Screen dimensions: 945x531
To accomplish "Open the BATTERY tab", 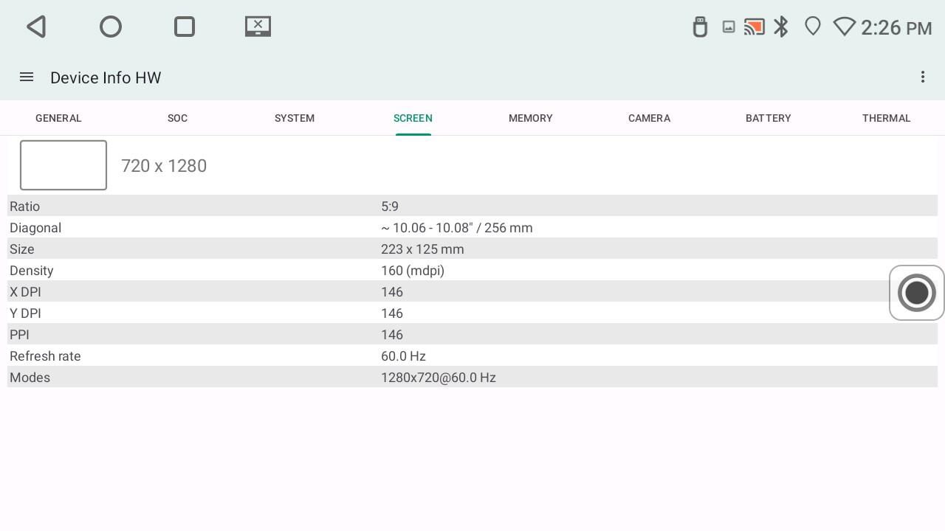I will click(x=768, y=118).
